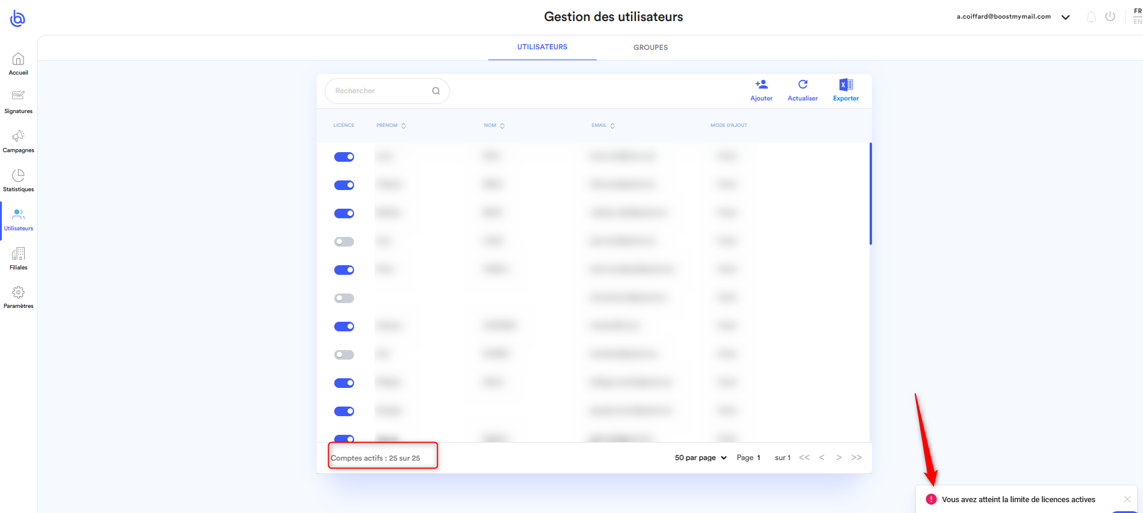Toggle licence switch in second row
1143x513 pixels.
pyautogui.click(x=344, y=185)
